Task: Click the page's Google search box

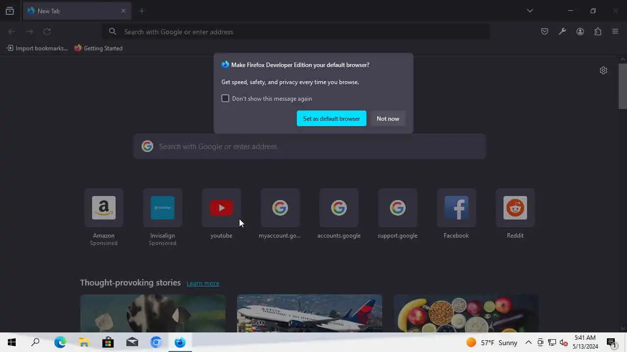Action: coord(310,146)
